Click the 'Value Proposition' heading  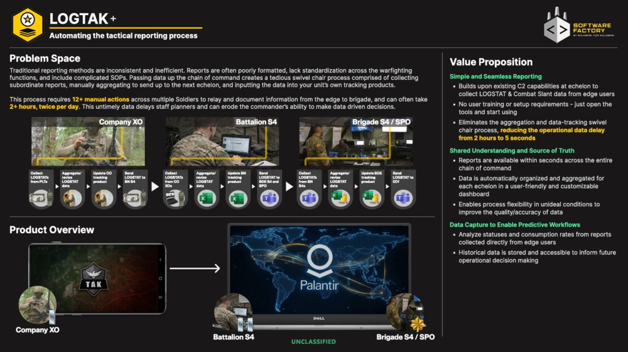click(491, 62)
